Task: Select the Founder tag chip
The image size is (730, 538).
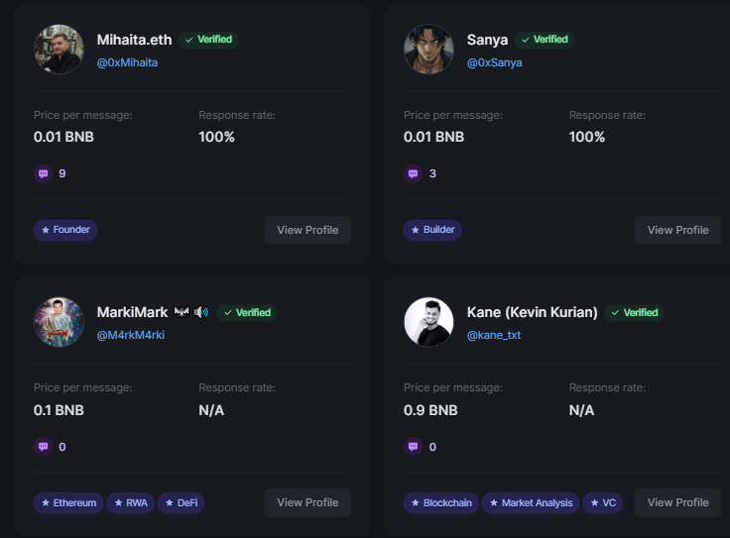Action: click(65, 230)
